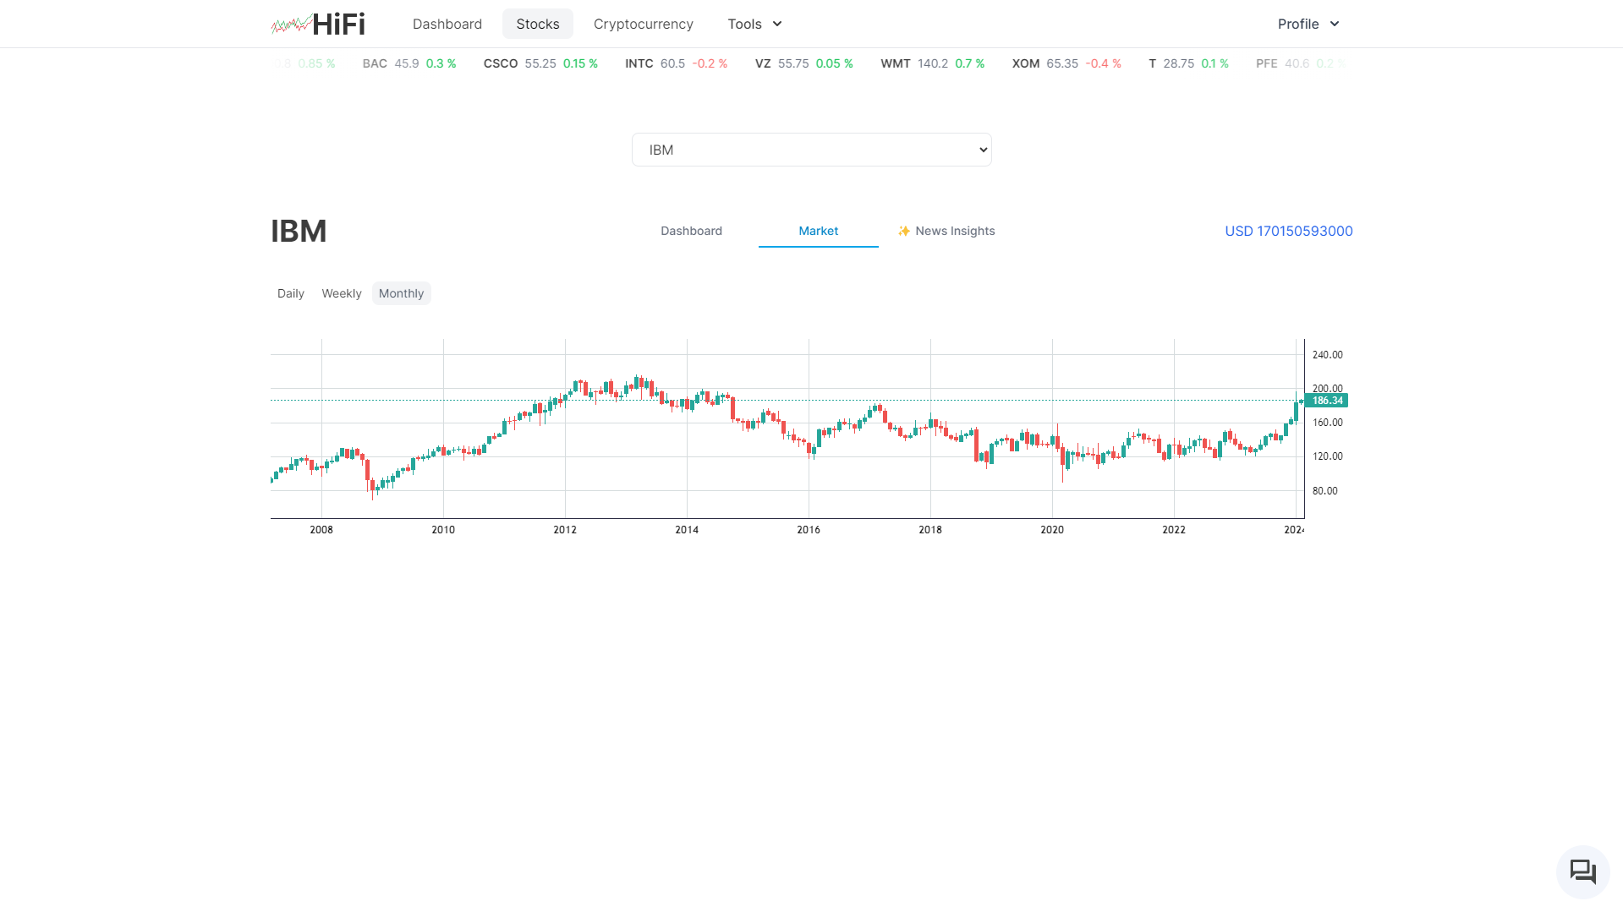Open the Profile menu

1308,24
